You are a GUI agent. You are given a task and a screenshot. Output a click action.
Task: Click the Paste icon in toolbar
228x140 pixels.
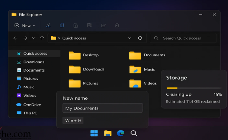[76, 26]
